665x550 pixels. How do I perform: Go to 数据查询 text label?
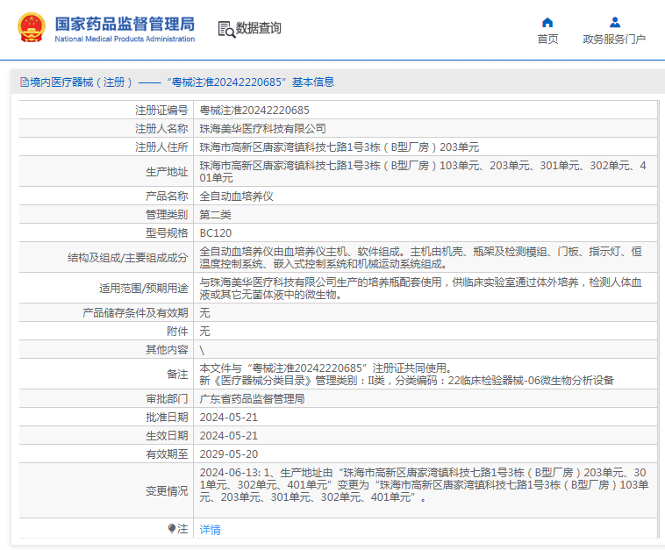259,28
